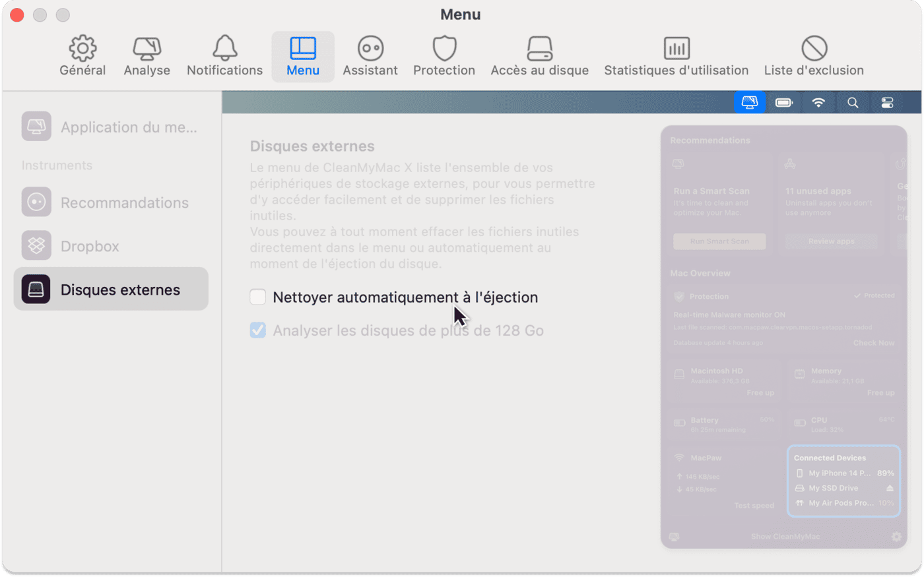Enable Nettoyer automatiquement à l'éjection checkbox
The image size is (924, 577).
258,297
